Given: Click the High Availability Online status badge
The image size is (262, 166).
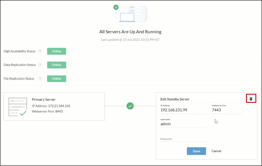Looking at the screenshot, I should pyautogui.click(x=57, y=51).
